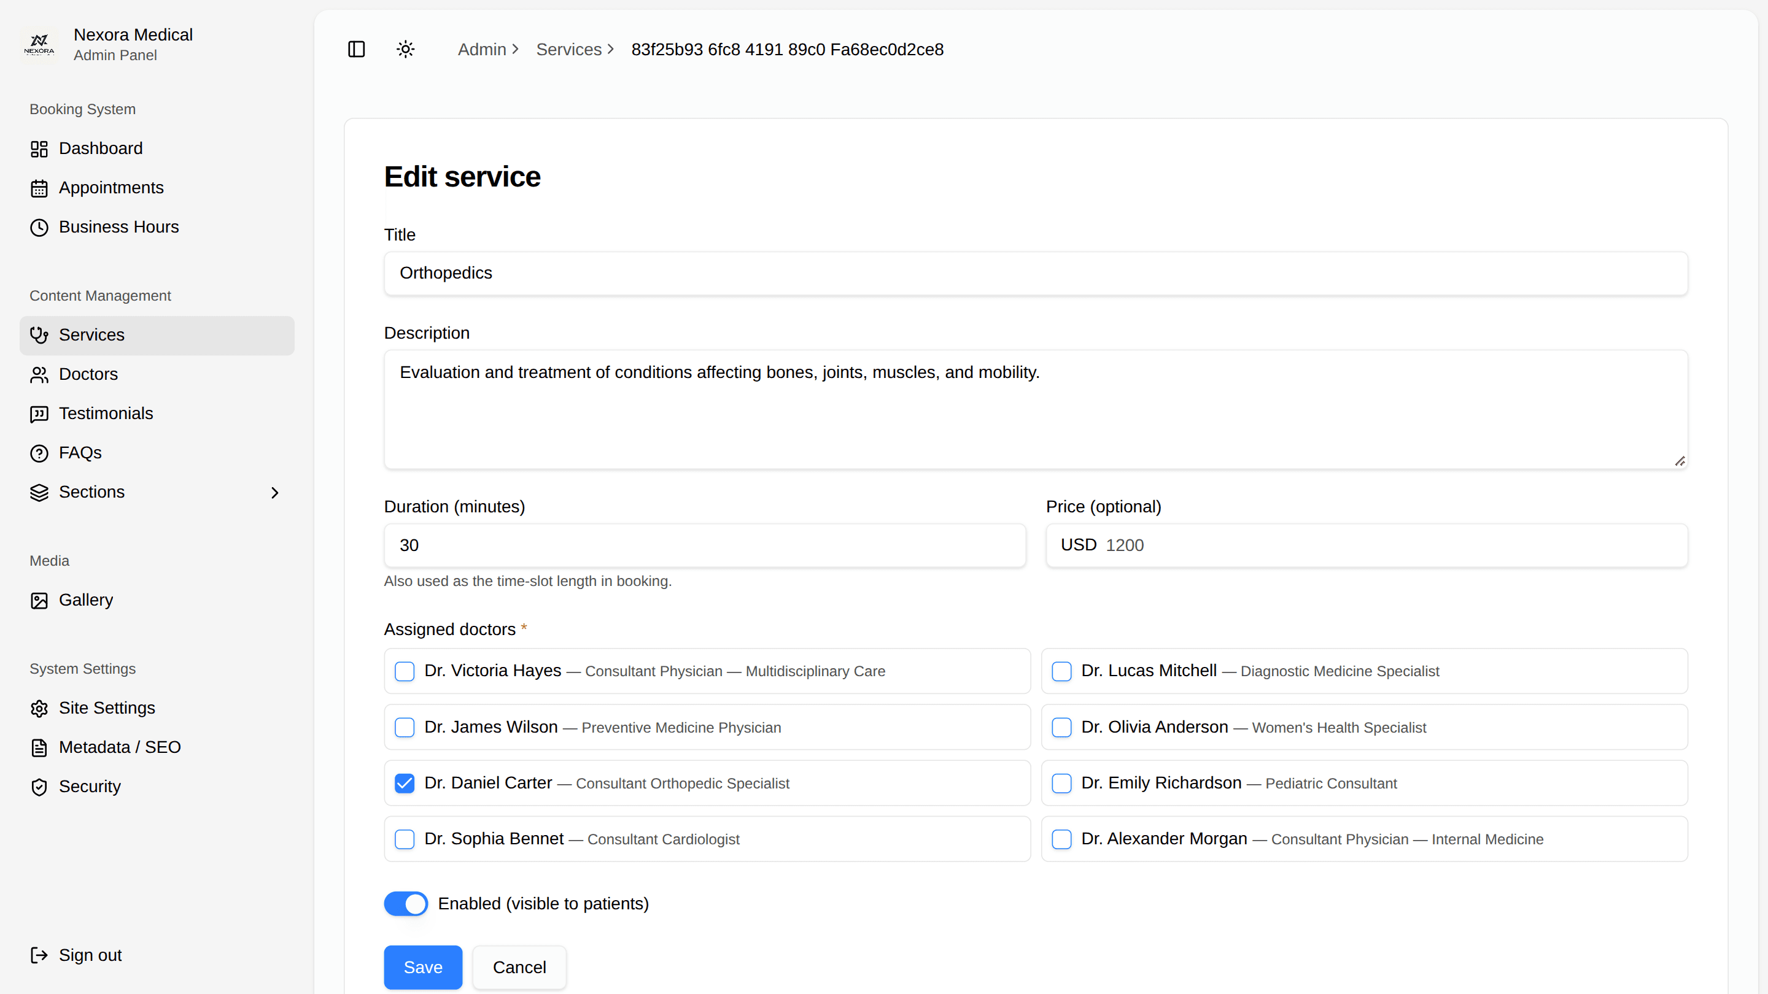Open Testimonials in sidebar
The image size is (1768, 994).
157,414
